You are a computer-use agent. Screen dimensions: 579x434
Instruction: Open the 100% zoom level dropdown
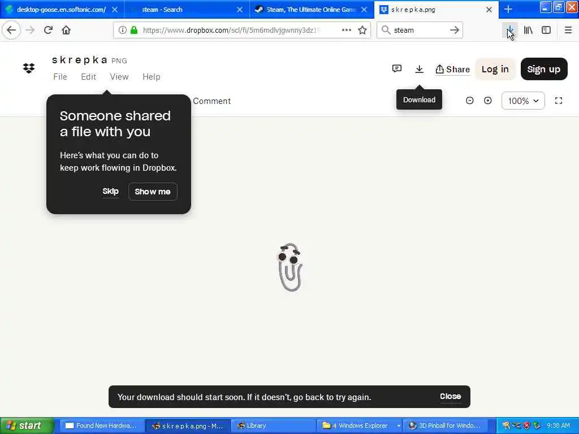pos(523,101)
